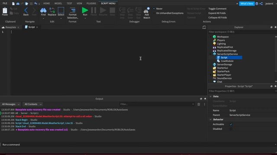This screenshot has width=277, height=155.
Task: Select StarterPack in Explorer
Action: [223, 71]
